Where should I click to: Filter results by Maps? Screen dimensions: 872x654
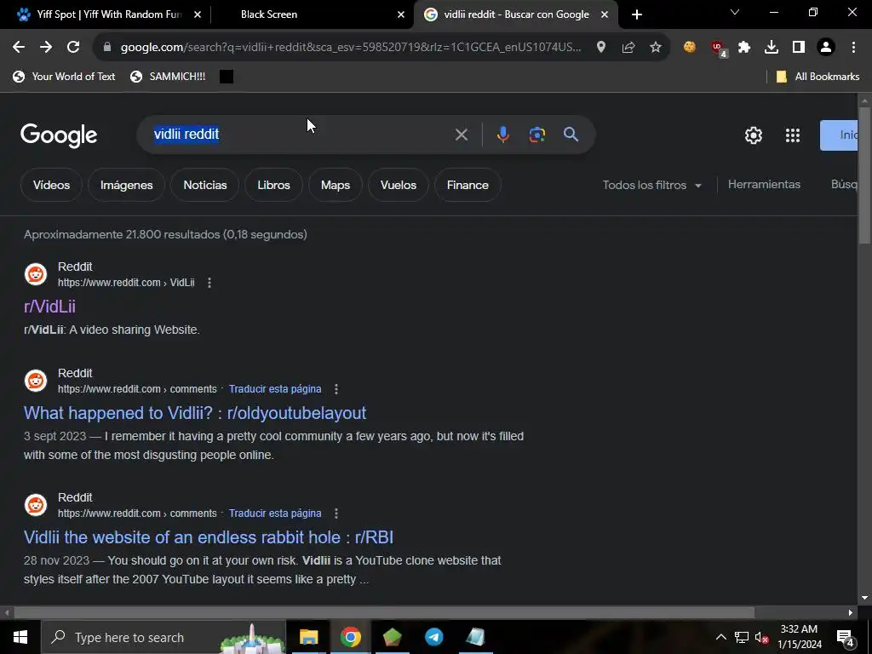click(336, 185)
